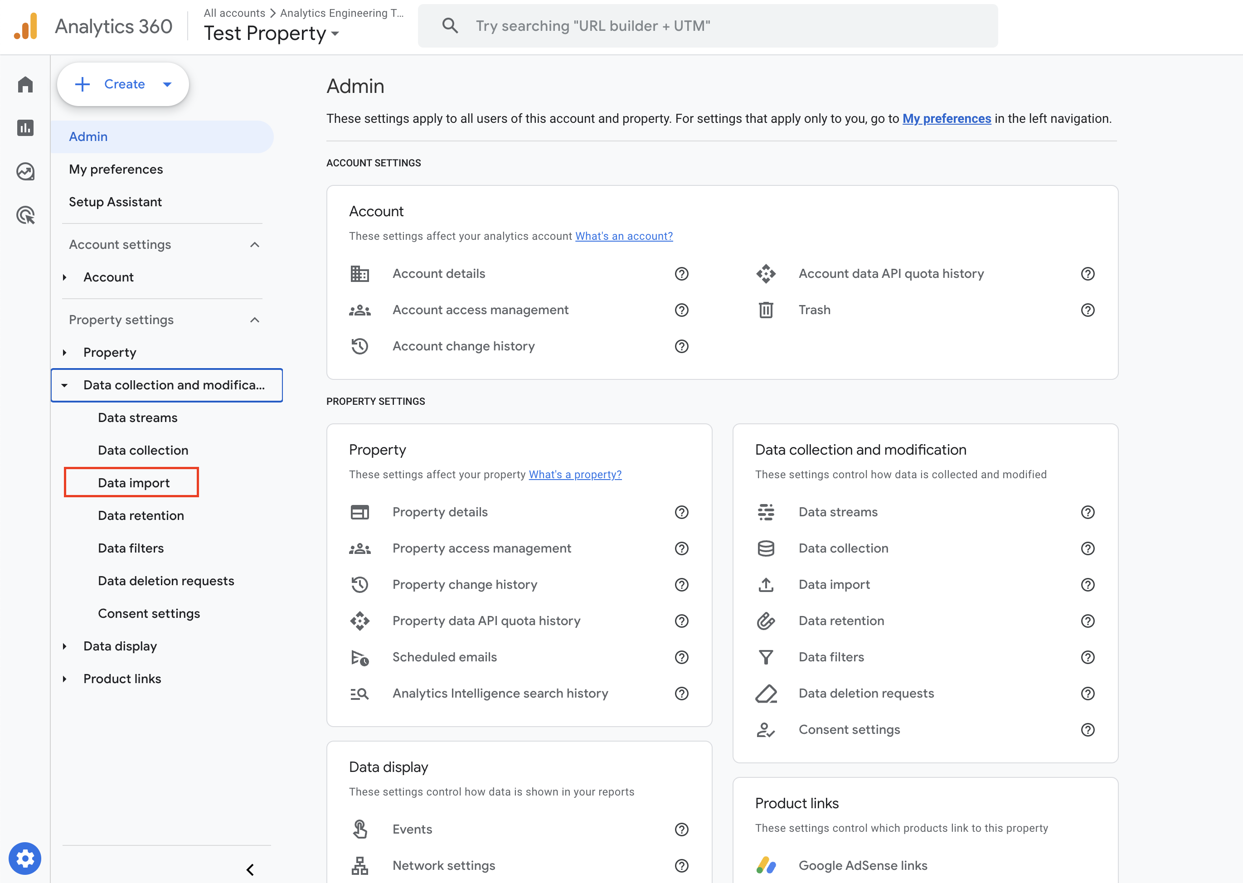The height and width of the screenshot is (883, 1243).
Task: Open the My preferences link in description
Action: click(946, 118)
